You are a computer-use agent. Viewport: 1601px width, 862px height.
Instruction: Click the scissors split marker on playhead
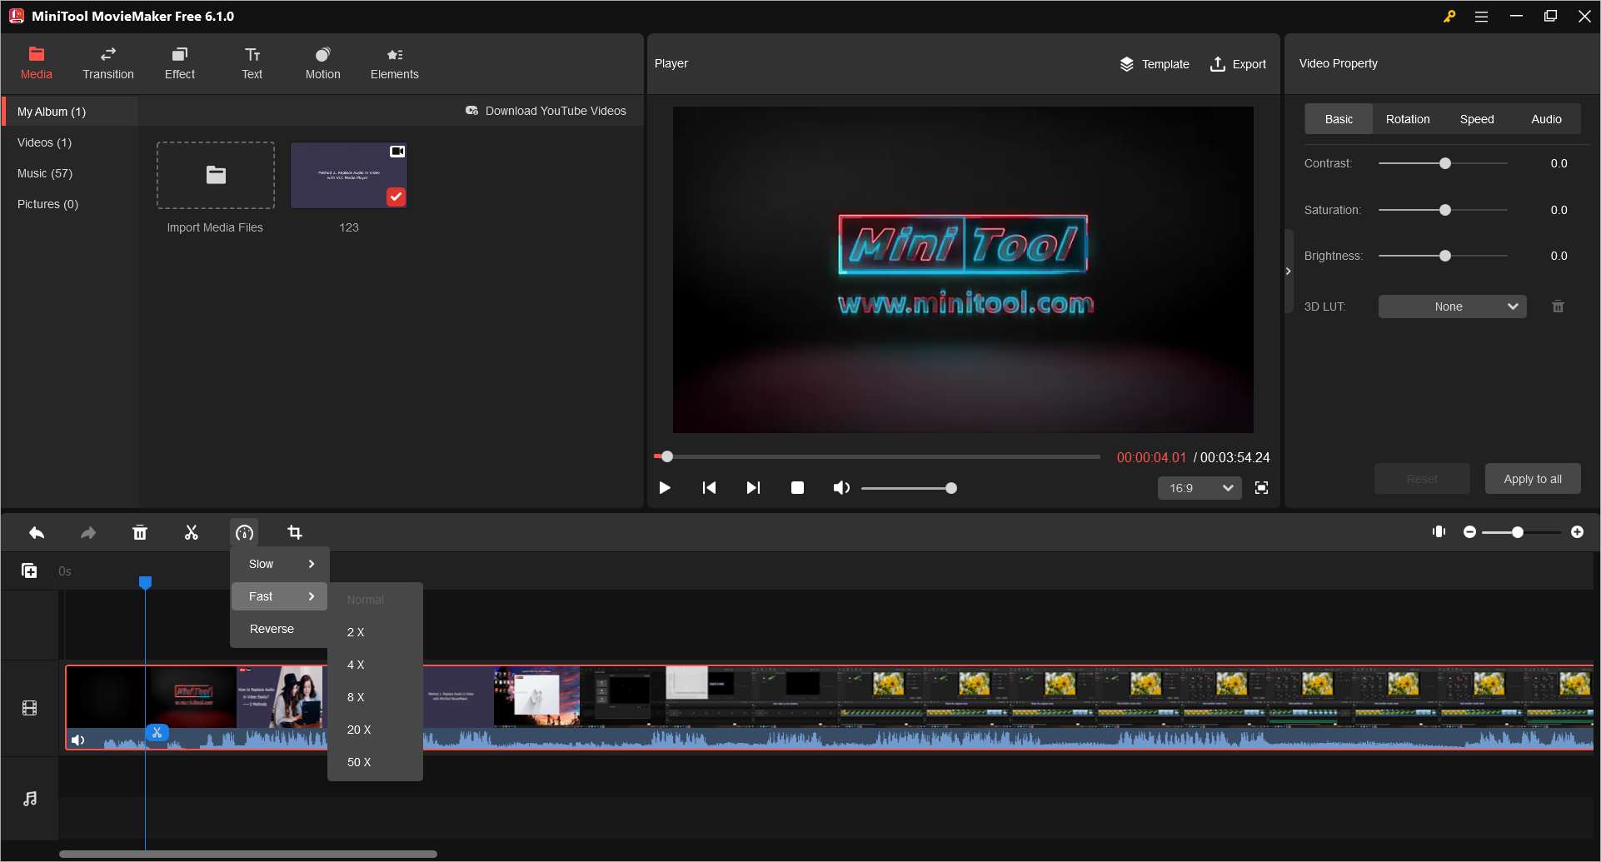pos(157,733)
